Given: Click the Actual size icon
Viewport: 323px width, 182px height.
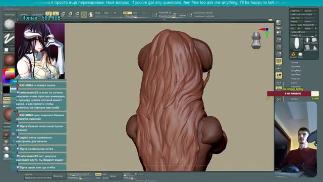Looking at the screenshot, I should click(279, 47).
